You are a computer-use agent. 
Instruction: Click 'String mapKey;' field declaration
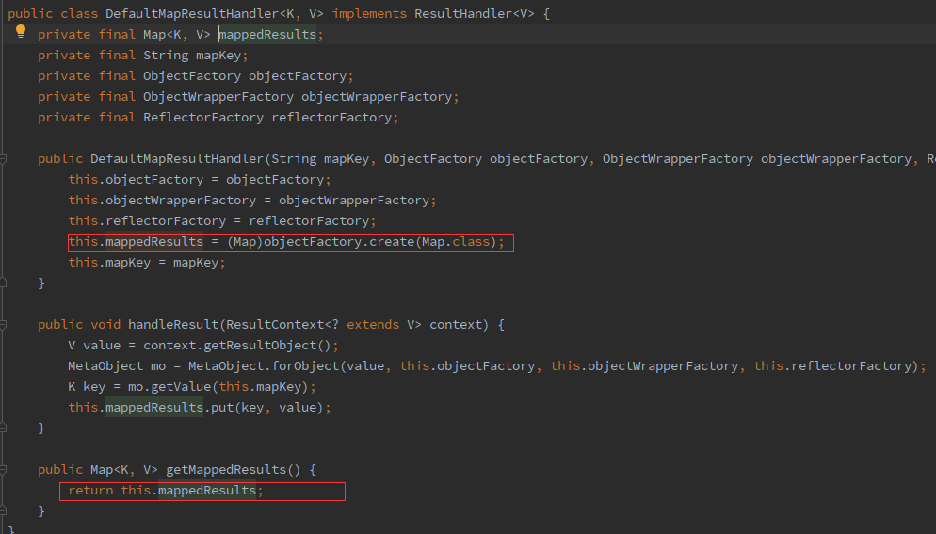click(195, 56)
